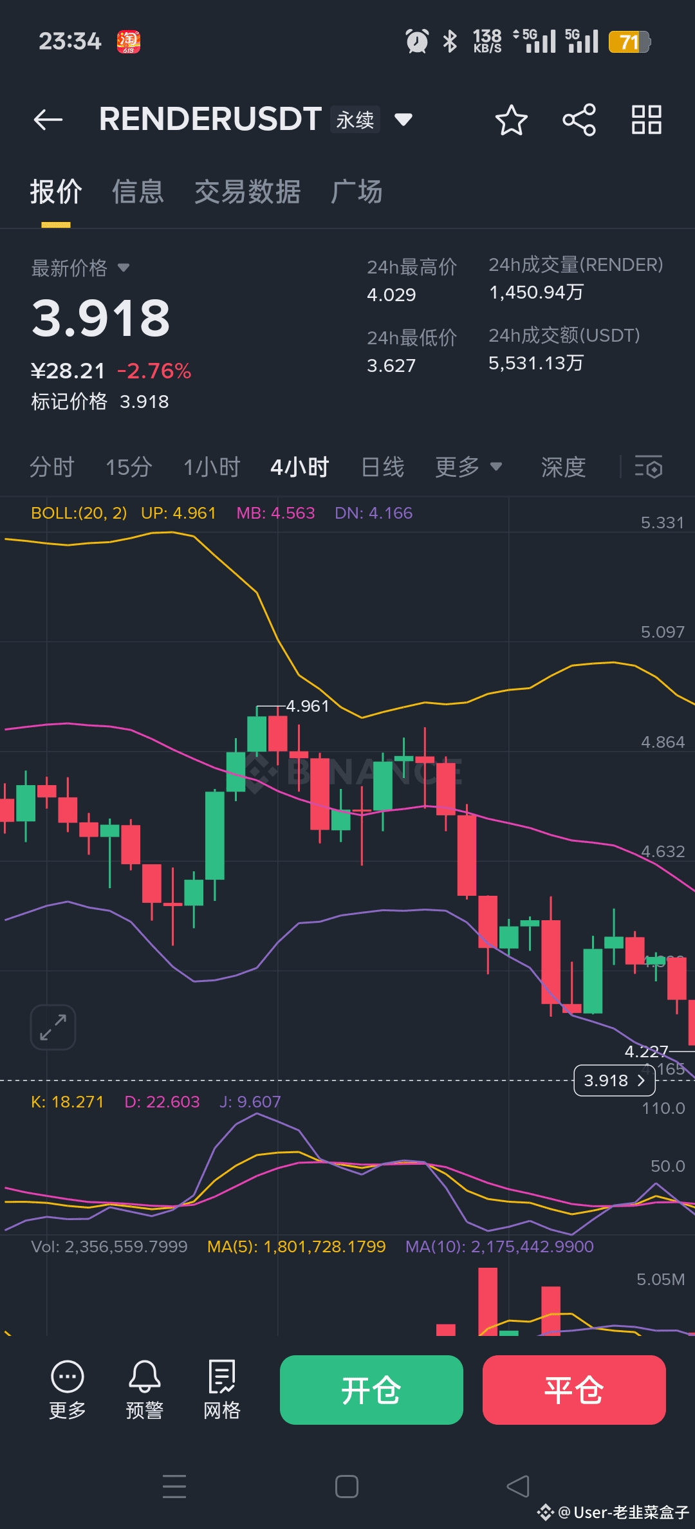Switch to the 信息 tab
Viewport: 695px width, 1529px height.
coord(138,192)
